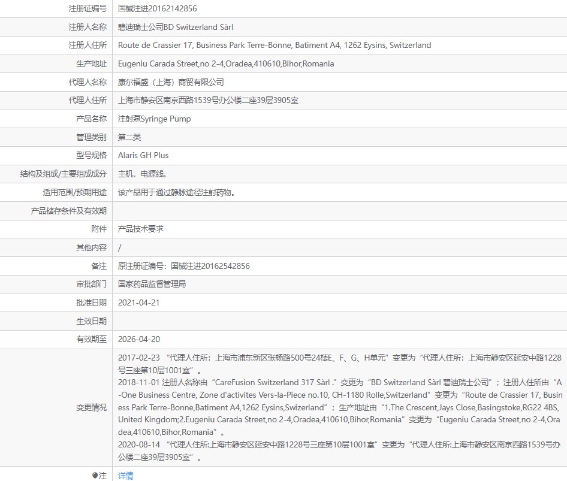The width and height of the screenshot is (567, 481).
Task: Select the 生产地址 label
Action: tap(92, 64)
